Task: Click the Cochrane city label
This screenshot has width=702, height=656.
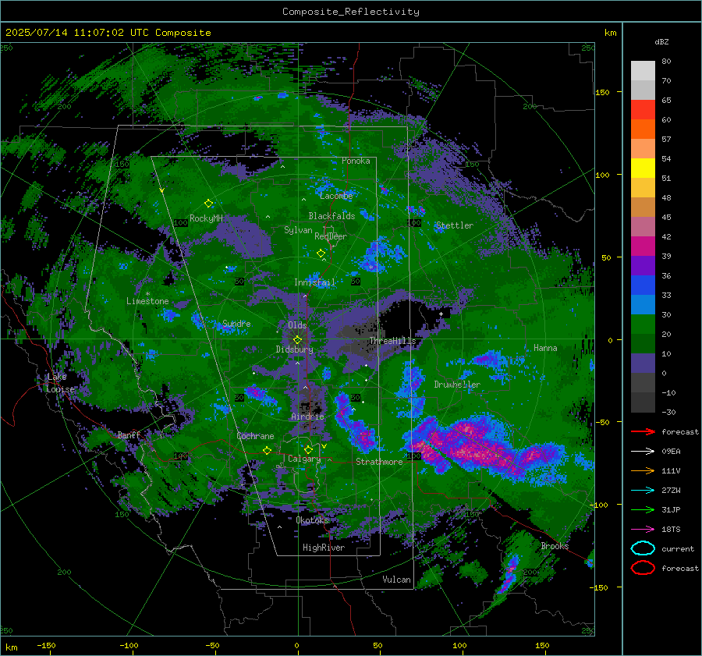Action: (x=255, y=436)
